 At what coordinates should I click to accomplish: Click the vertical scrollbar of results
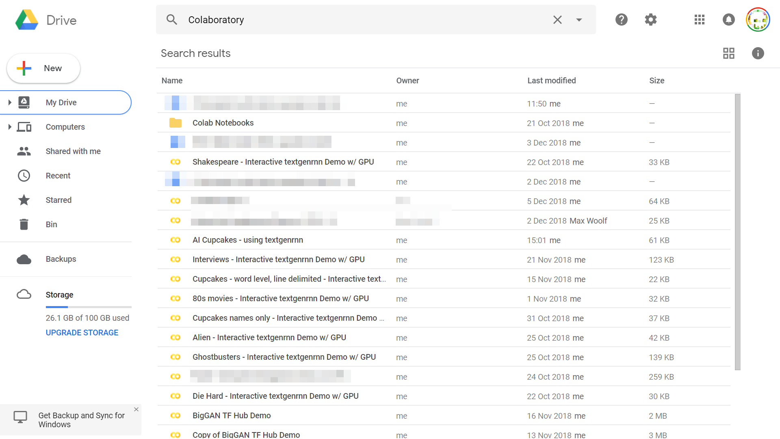[738, 232]
